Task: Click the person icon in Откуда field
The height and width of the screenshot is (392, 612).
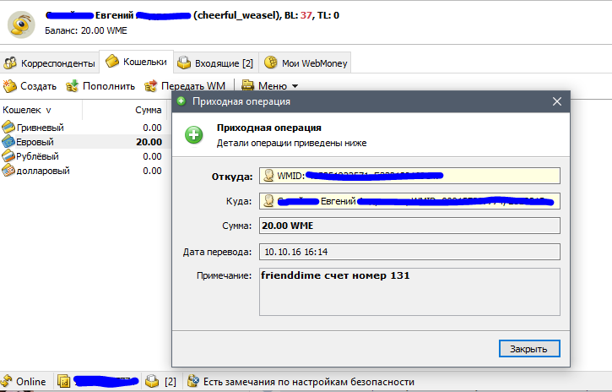Action: tap(268, 176)
